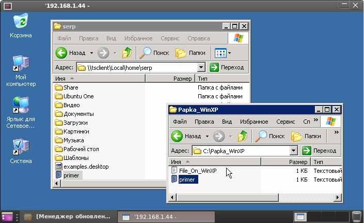Screen dimensions: 364x223
Task: Select the Share folder icon
Action: (x=59, y=87)
